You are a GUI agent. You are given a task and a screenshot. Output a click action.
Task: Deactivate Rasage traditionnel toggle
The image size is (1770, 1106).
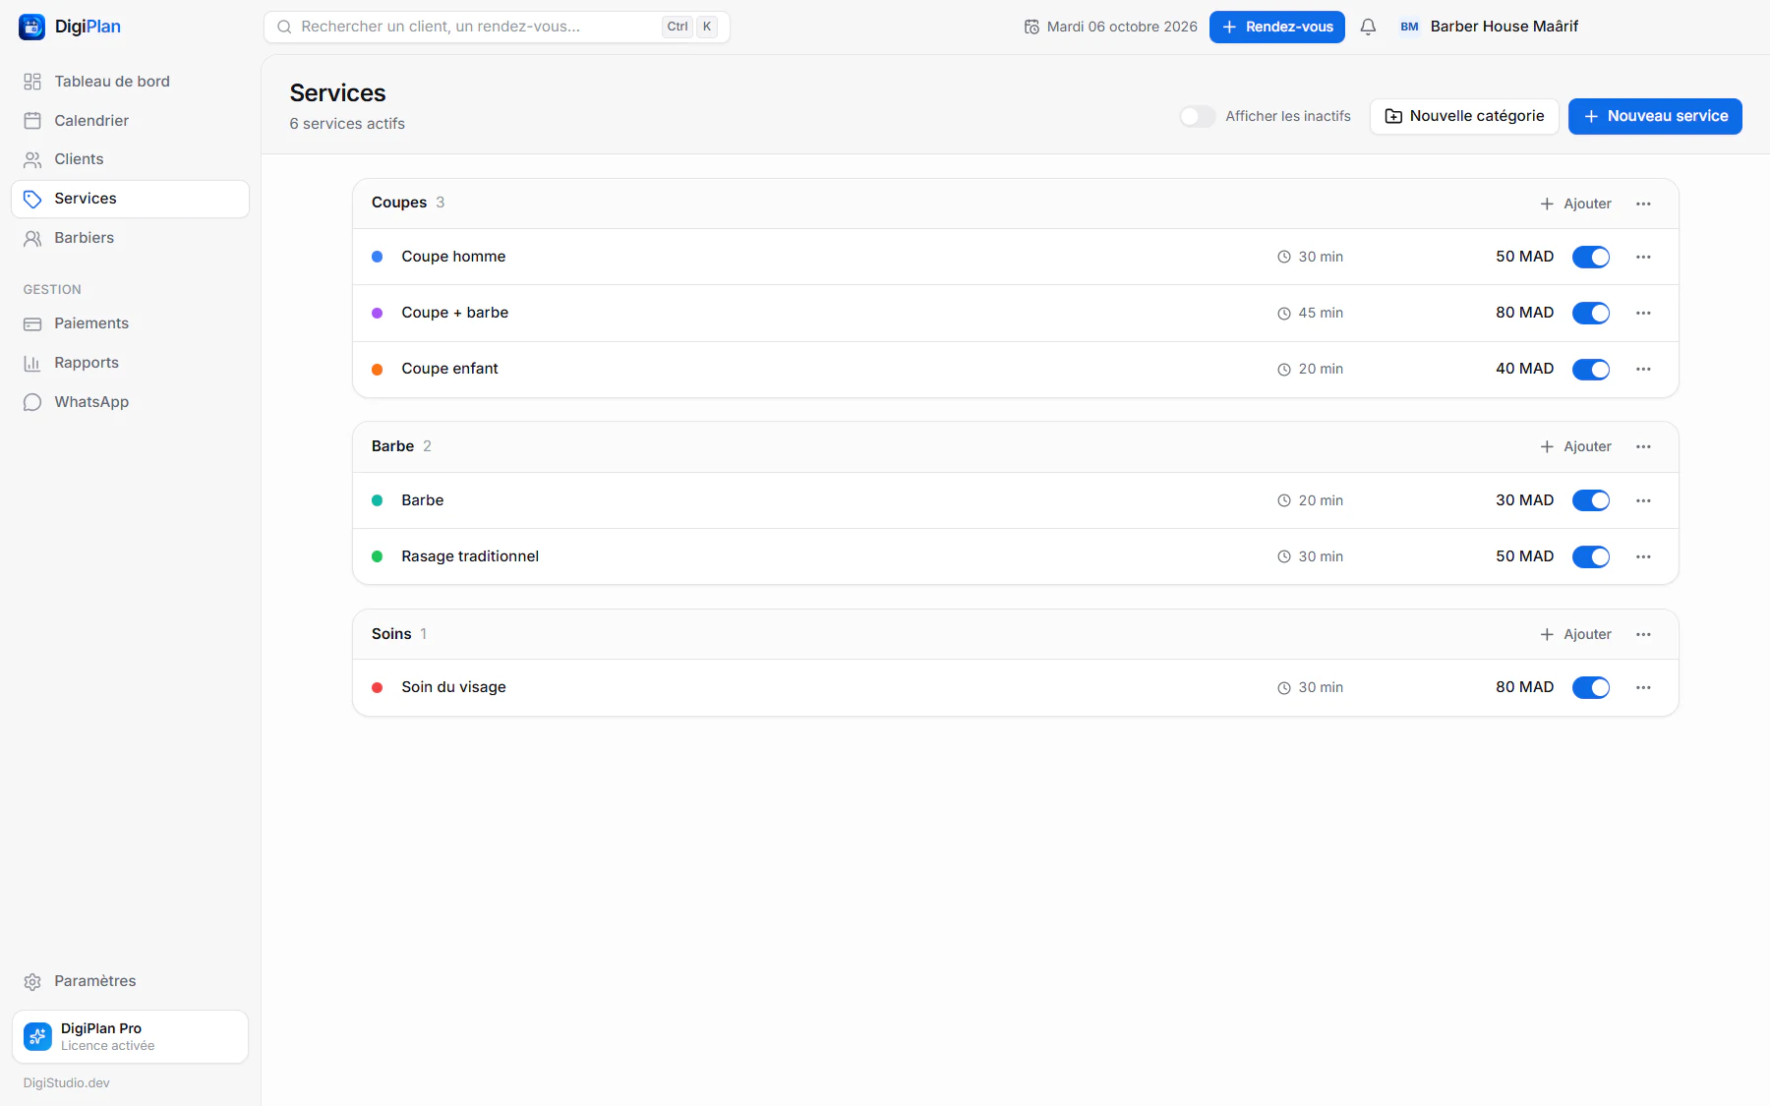click(x=1590, y=556)
